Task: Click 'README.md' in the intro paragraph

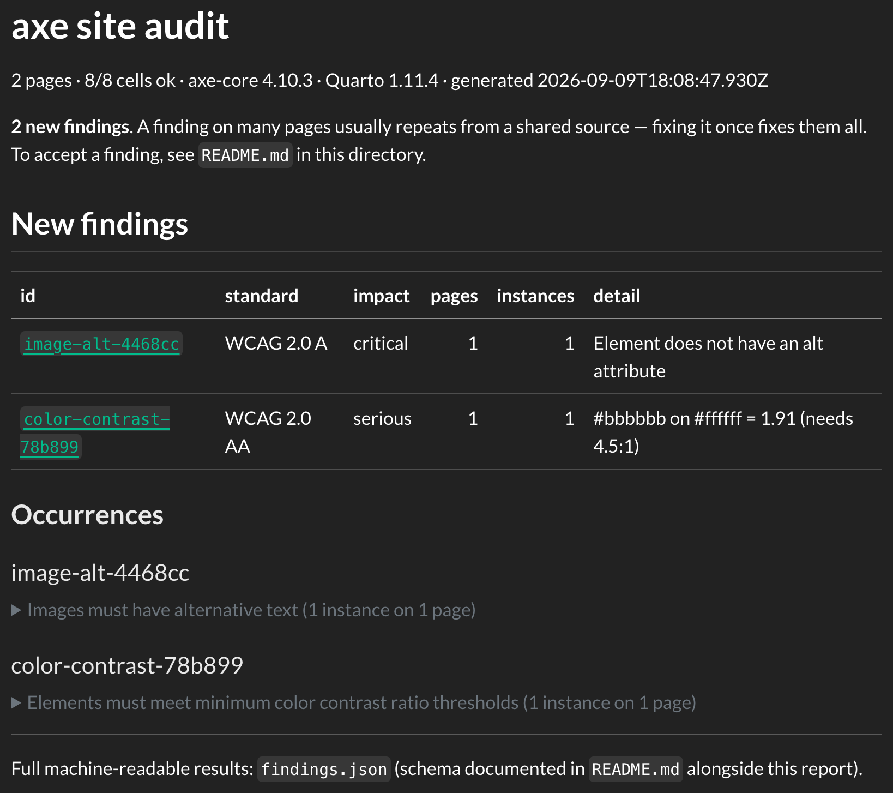Action: coord(245,155)
